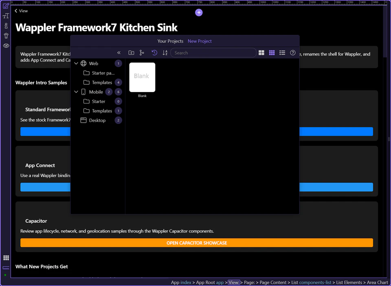The image size is (391, 286).
Task: Click the Wappler Framework7 Kitchen Sink heading
Action: tap(97, 27)
